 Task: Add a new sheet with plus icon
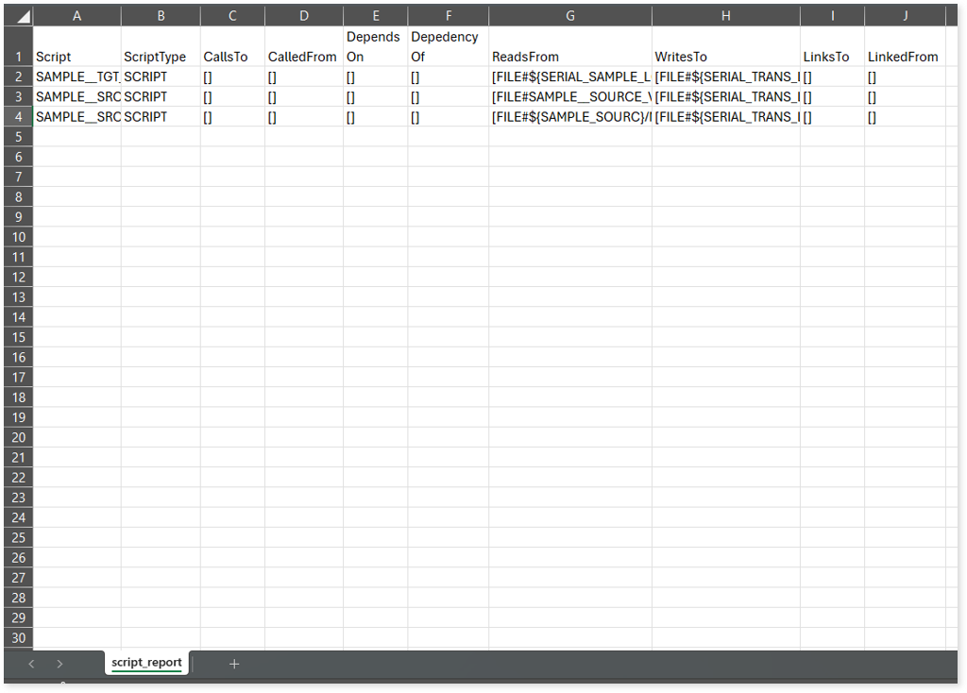234,664
